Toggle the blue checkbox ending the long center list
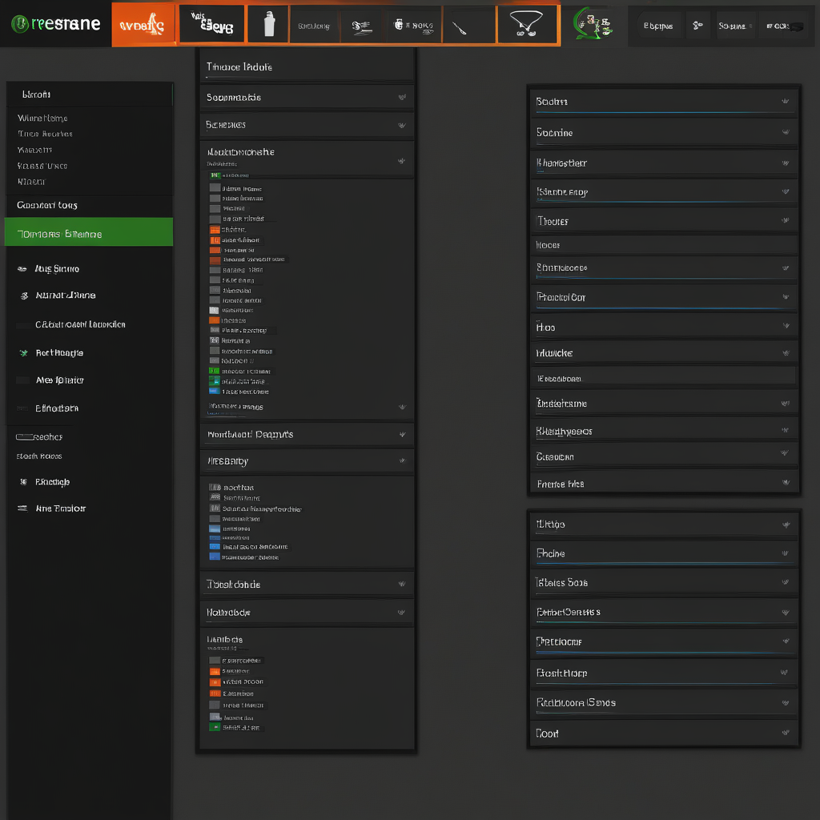The image size is (820, 820). click(214, 391)
